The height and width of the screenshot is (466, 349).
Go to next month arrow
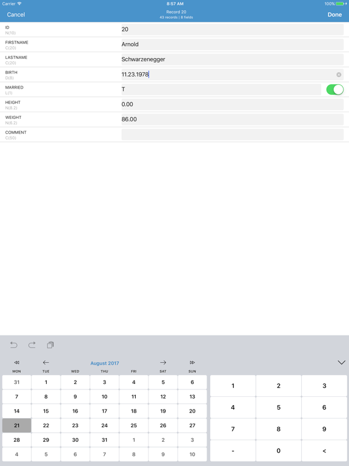[x=163, y=363]
